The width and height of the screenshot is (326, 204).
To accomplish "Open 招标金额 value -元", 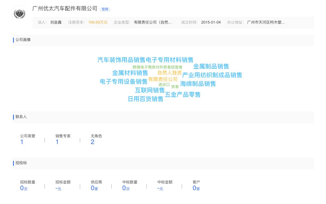I will point(58,188).
